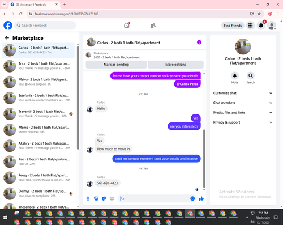Open the Home feed icon
Screen dimensions: 283x225
(127, 26)
